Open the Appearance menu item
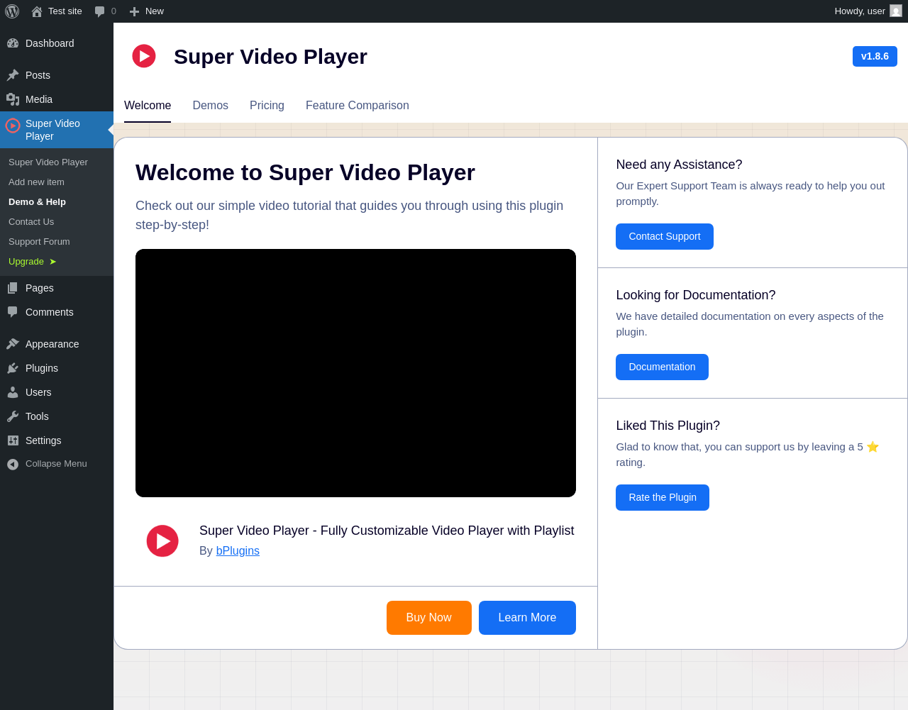The image size is (908, 710). [52, 344]
